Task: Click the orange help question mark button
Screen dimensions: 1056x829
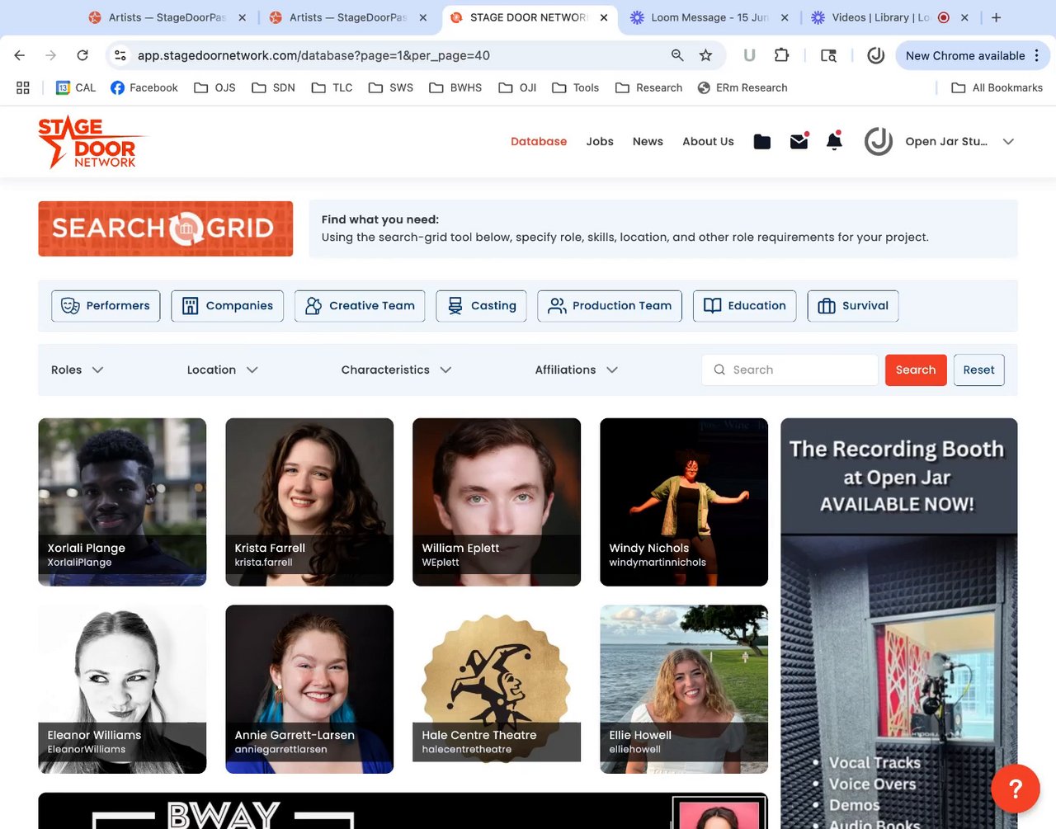Action: pos(1016,789)
